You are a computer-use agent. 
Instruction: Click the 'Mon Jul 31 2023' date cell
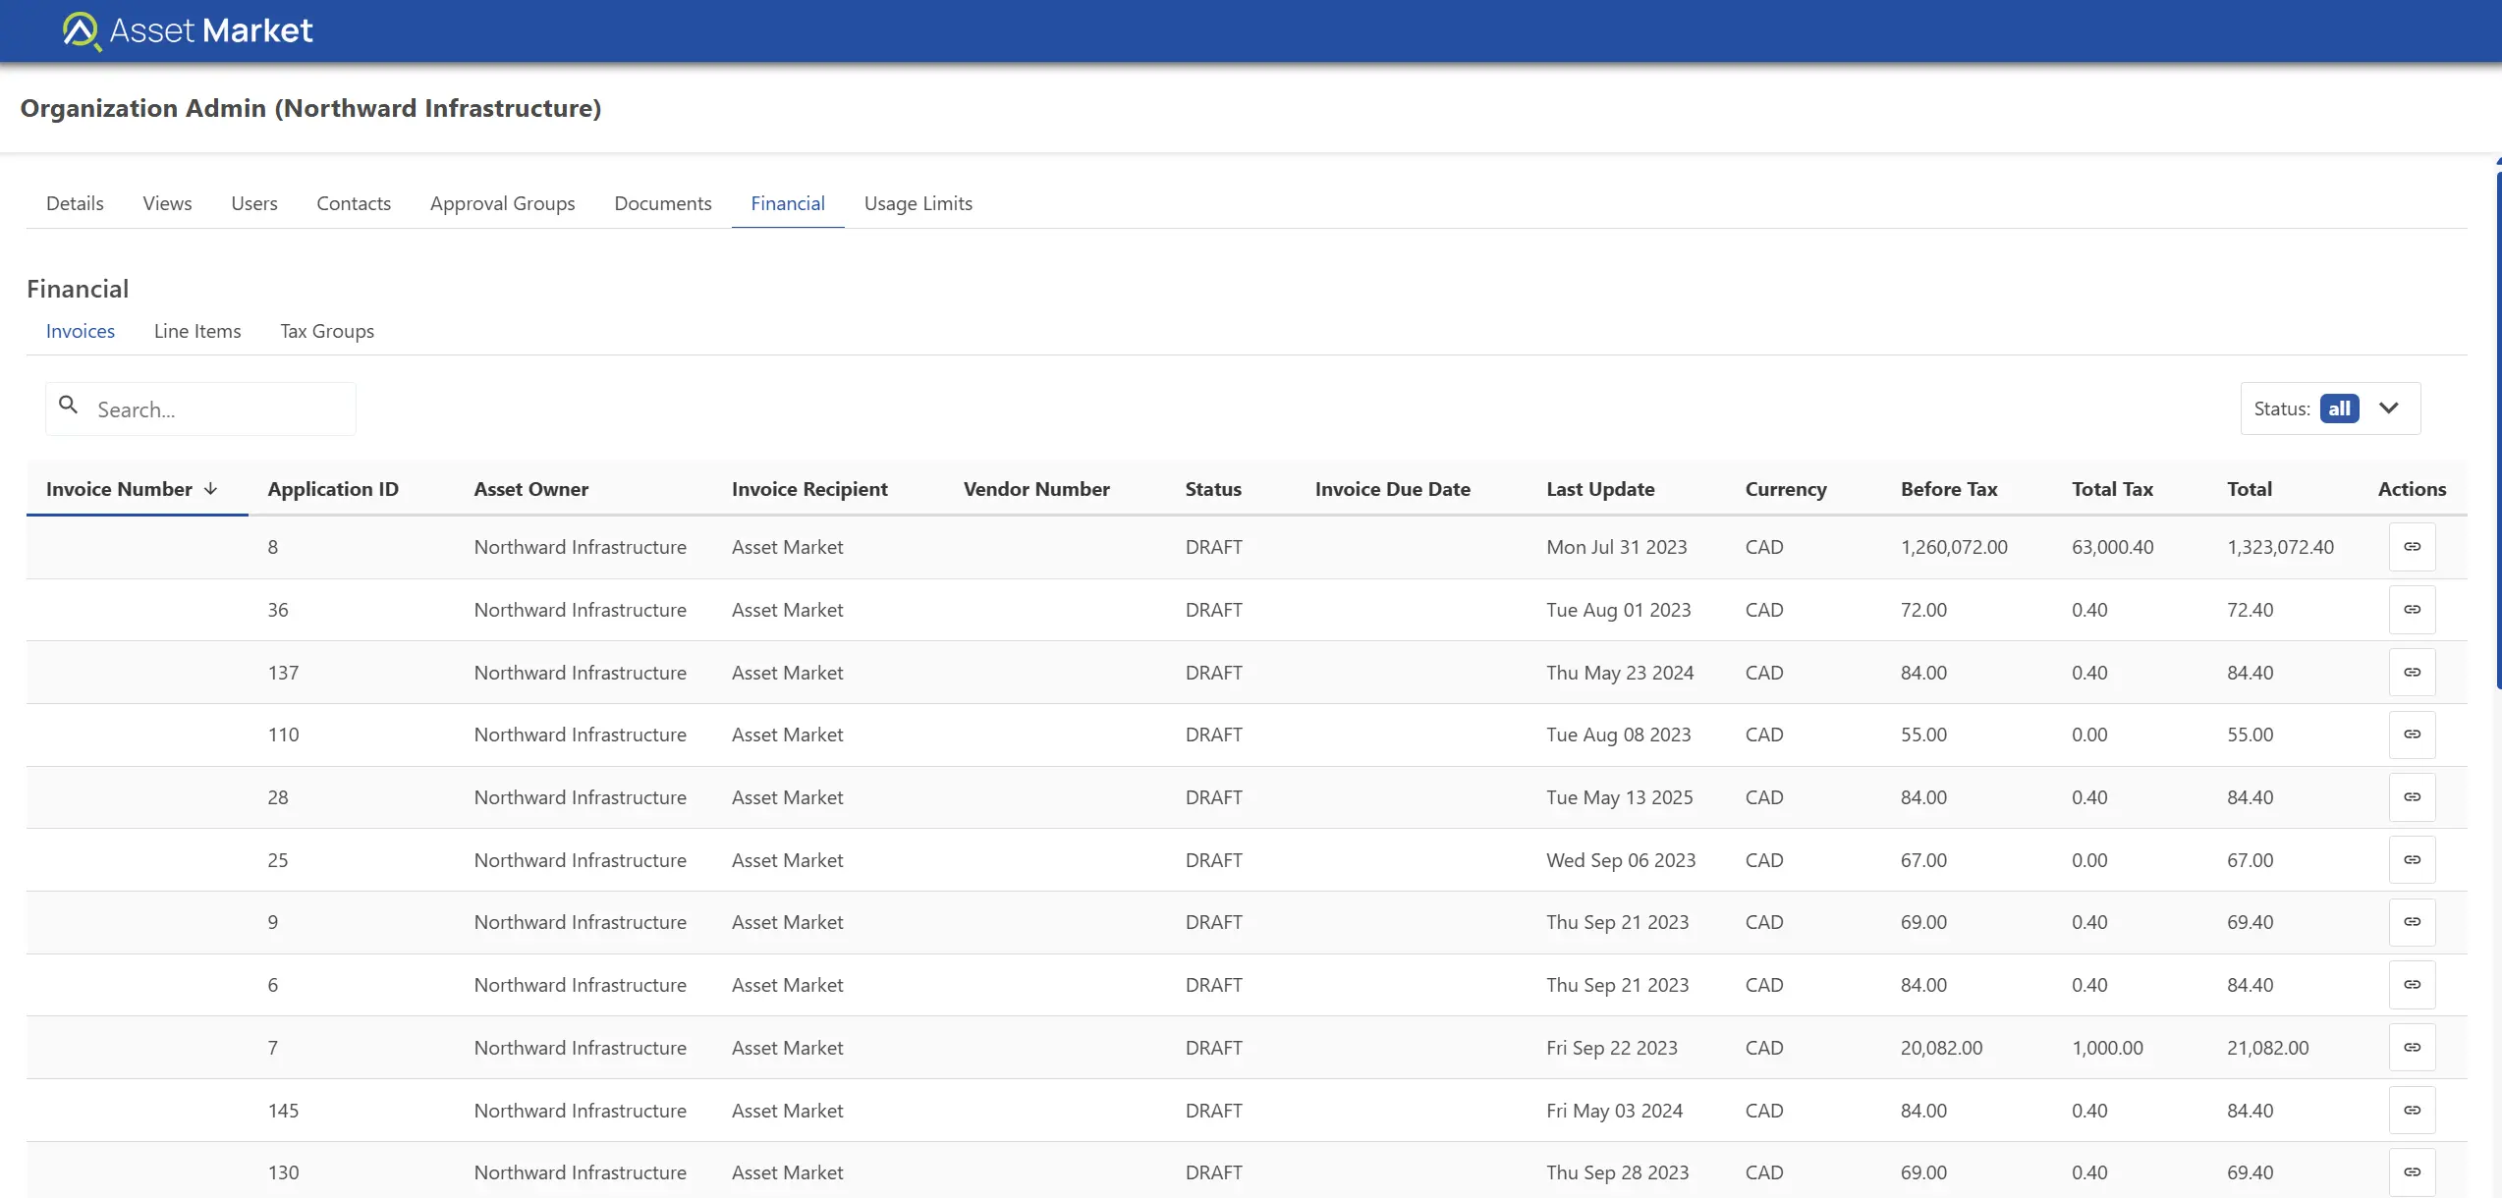click(1617, 547)
